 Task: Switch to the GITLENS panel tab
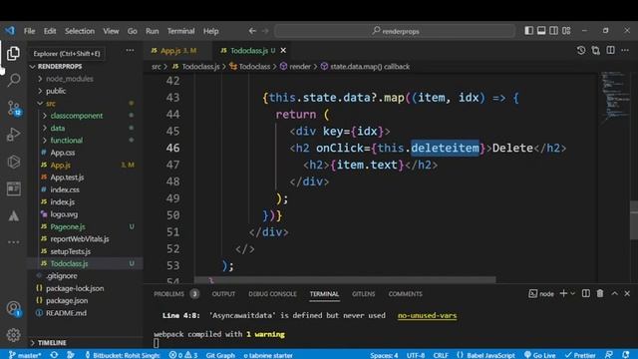[x=363, y=294]
